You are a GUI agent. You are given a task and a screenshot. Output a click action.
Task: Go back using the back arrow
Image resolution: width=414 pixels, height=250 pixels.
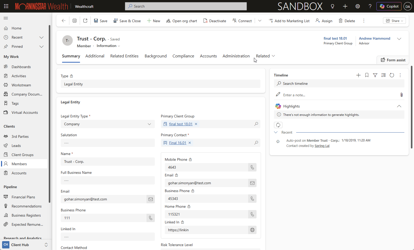(64, 21)
